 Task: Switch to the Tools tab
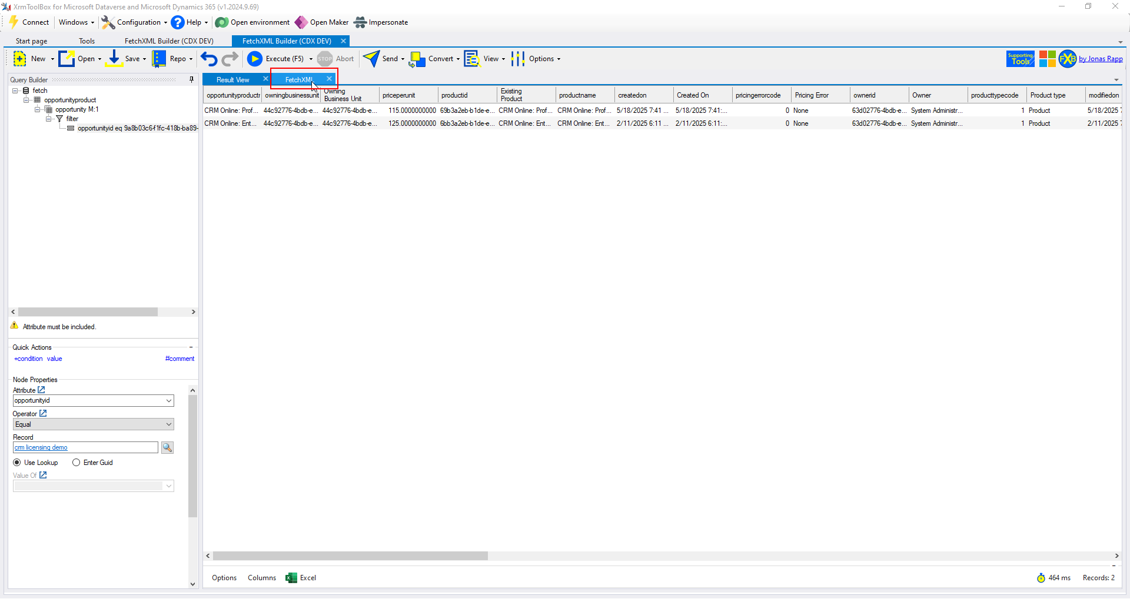tap(87, 41)
